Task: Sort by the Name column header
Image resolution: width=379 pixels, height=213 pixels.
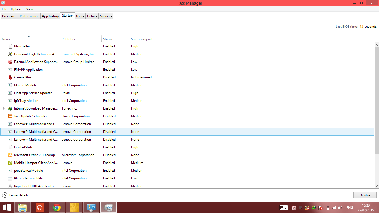Action: click(30, 39)
